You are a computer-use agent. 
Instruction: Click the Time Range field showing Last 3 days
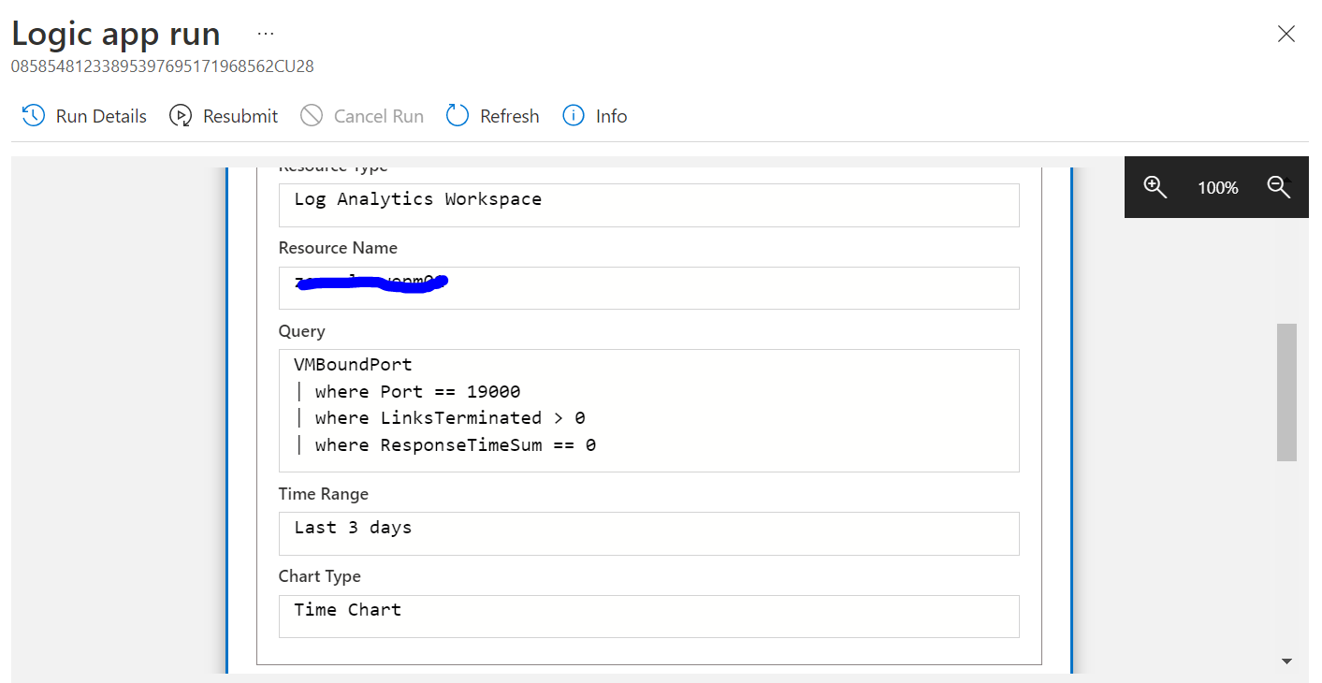click(x=648, y=533)
